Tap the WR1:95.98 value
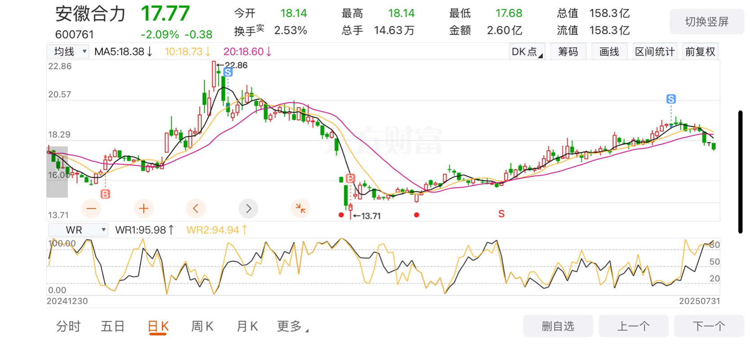The width and height of the screenshot is (750, 344). (145, 230)
